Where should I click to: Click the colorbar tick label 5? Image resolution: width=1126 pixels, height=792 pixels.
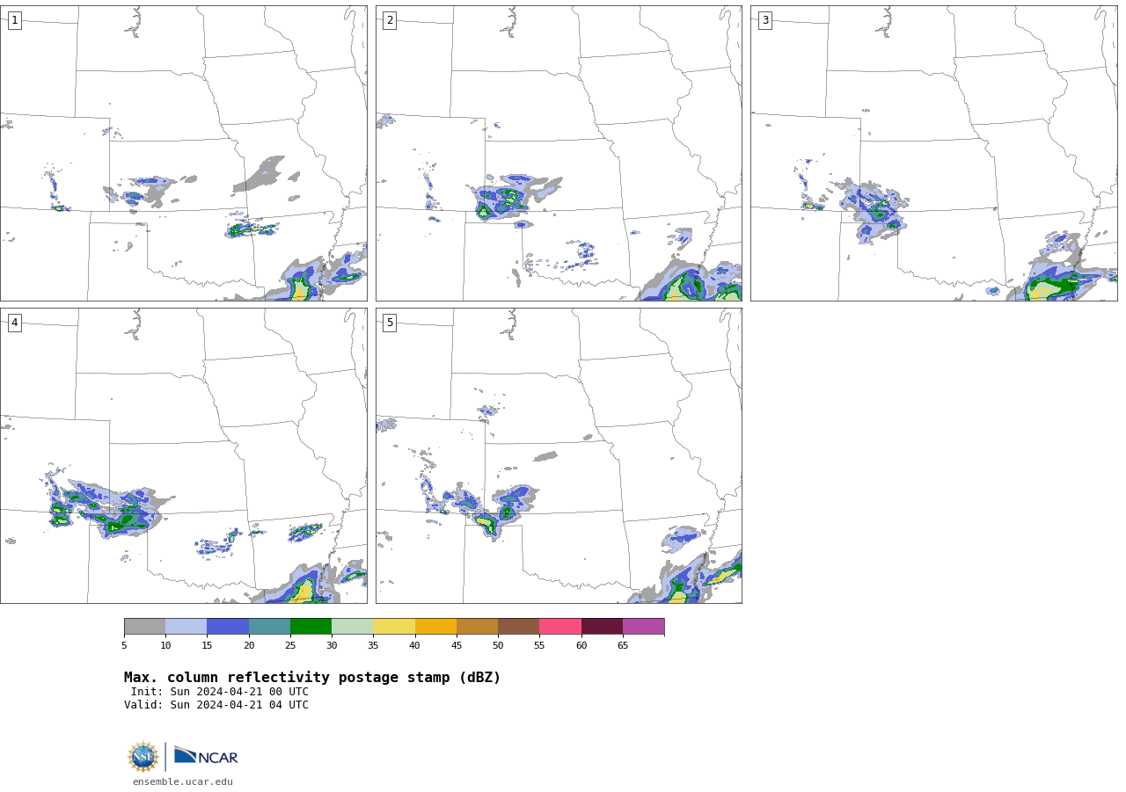pyautogui.click(x=124, y=646)
